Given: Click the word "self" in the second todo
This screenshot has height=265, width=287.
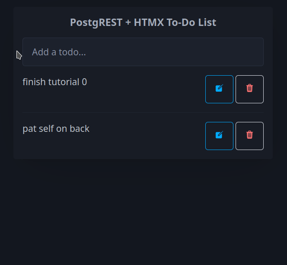Looking at the screenshot, I should 46,128.
